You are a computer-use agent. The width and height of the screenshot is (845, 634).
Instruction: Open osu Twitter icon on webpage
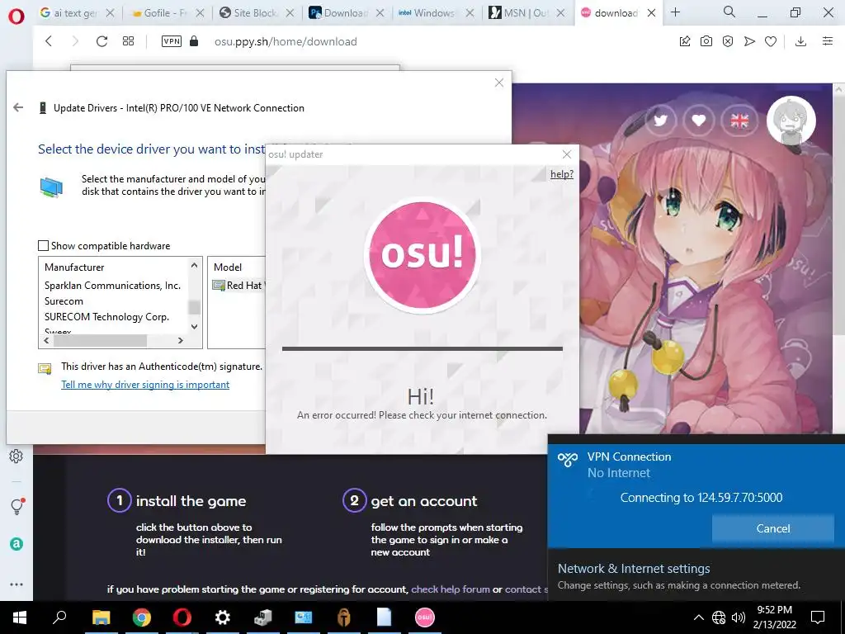tap(660, 121)
